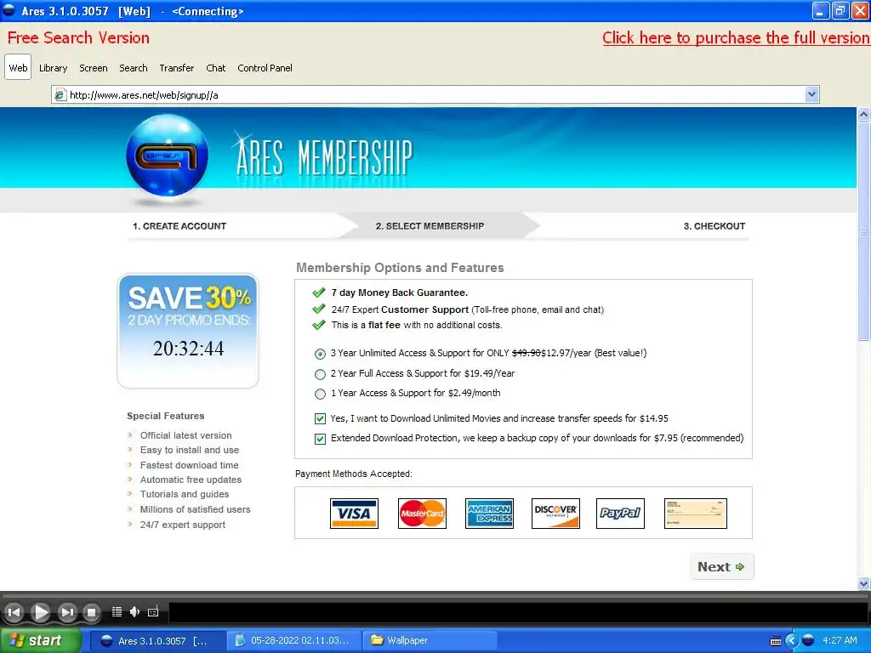Expand hidden tray icons arrow
This screenshot has height=653, width=871.
tap(792, 640)
